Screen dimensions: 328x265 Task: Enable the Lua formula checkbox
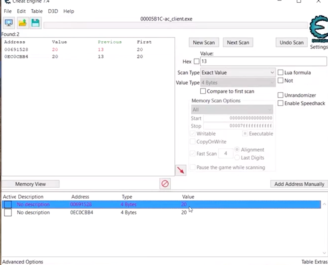coord(281,72)
